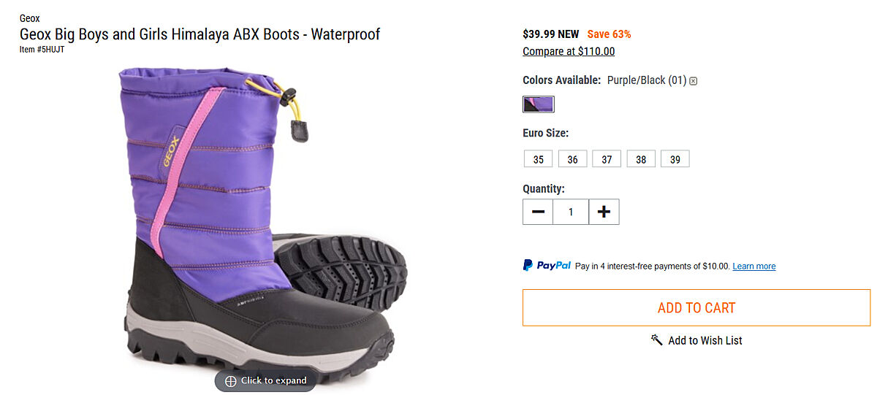Viewport: 877px width, 395px height.
Task: Decrease quantity with the minus button
Action: 538,212
